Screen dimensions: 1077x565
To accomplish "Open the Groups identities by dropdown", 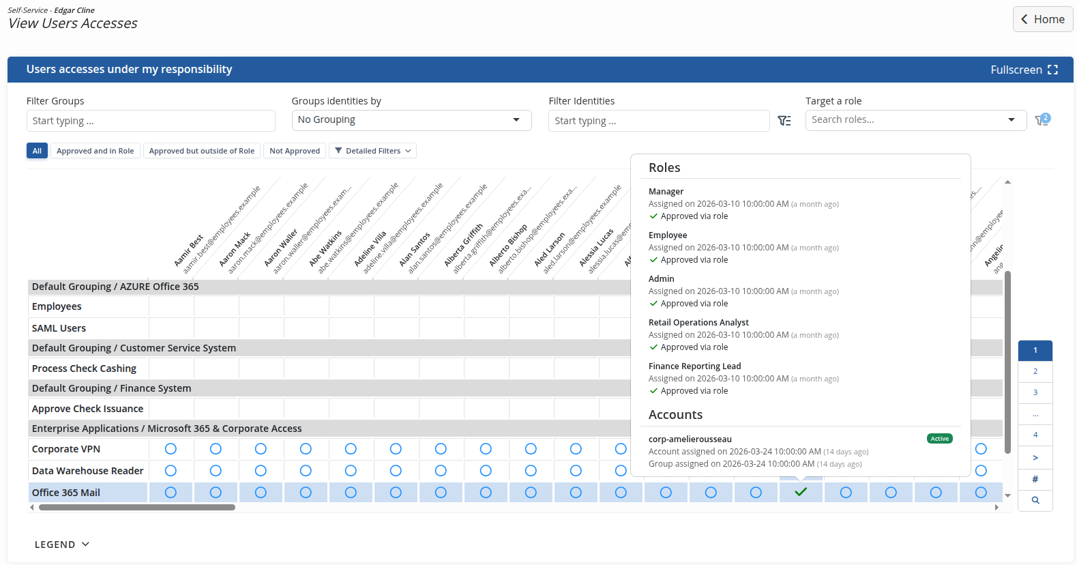I will coord(411,120).
